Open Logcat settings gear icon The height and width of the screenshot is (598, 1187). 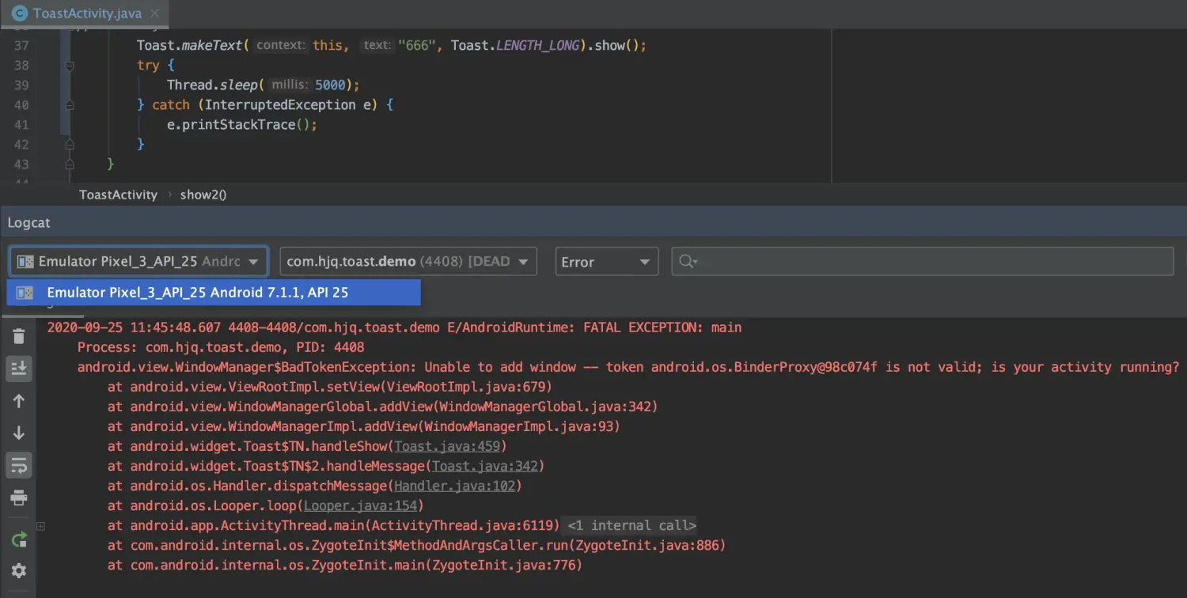pyautogui.click(x=19, y=570)
